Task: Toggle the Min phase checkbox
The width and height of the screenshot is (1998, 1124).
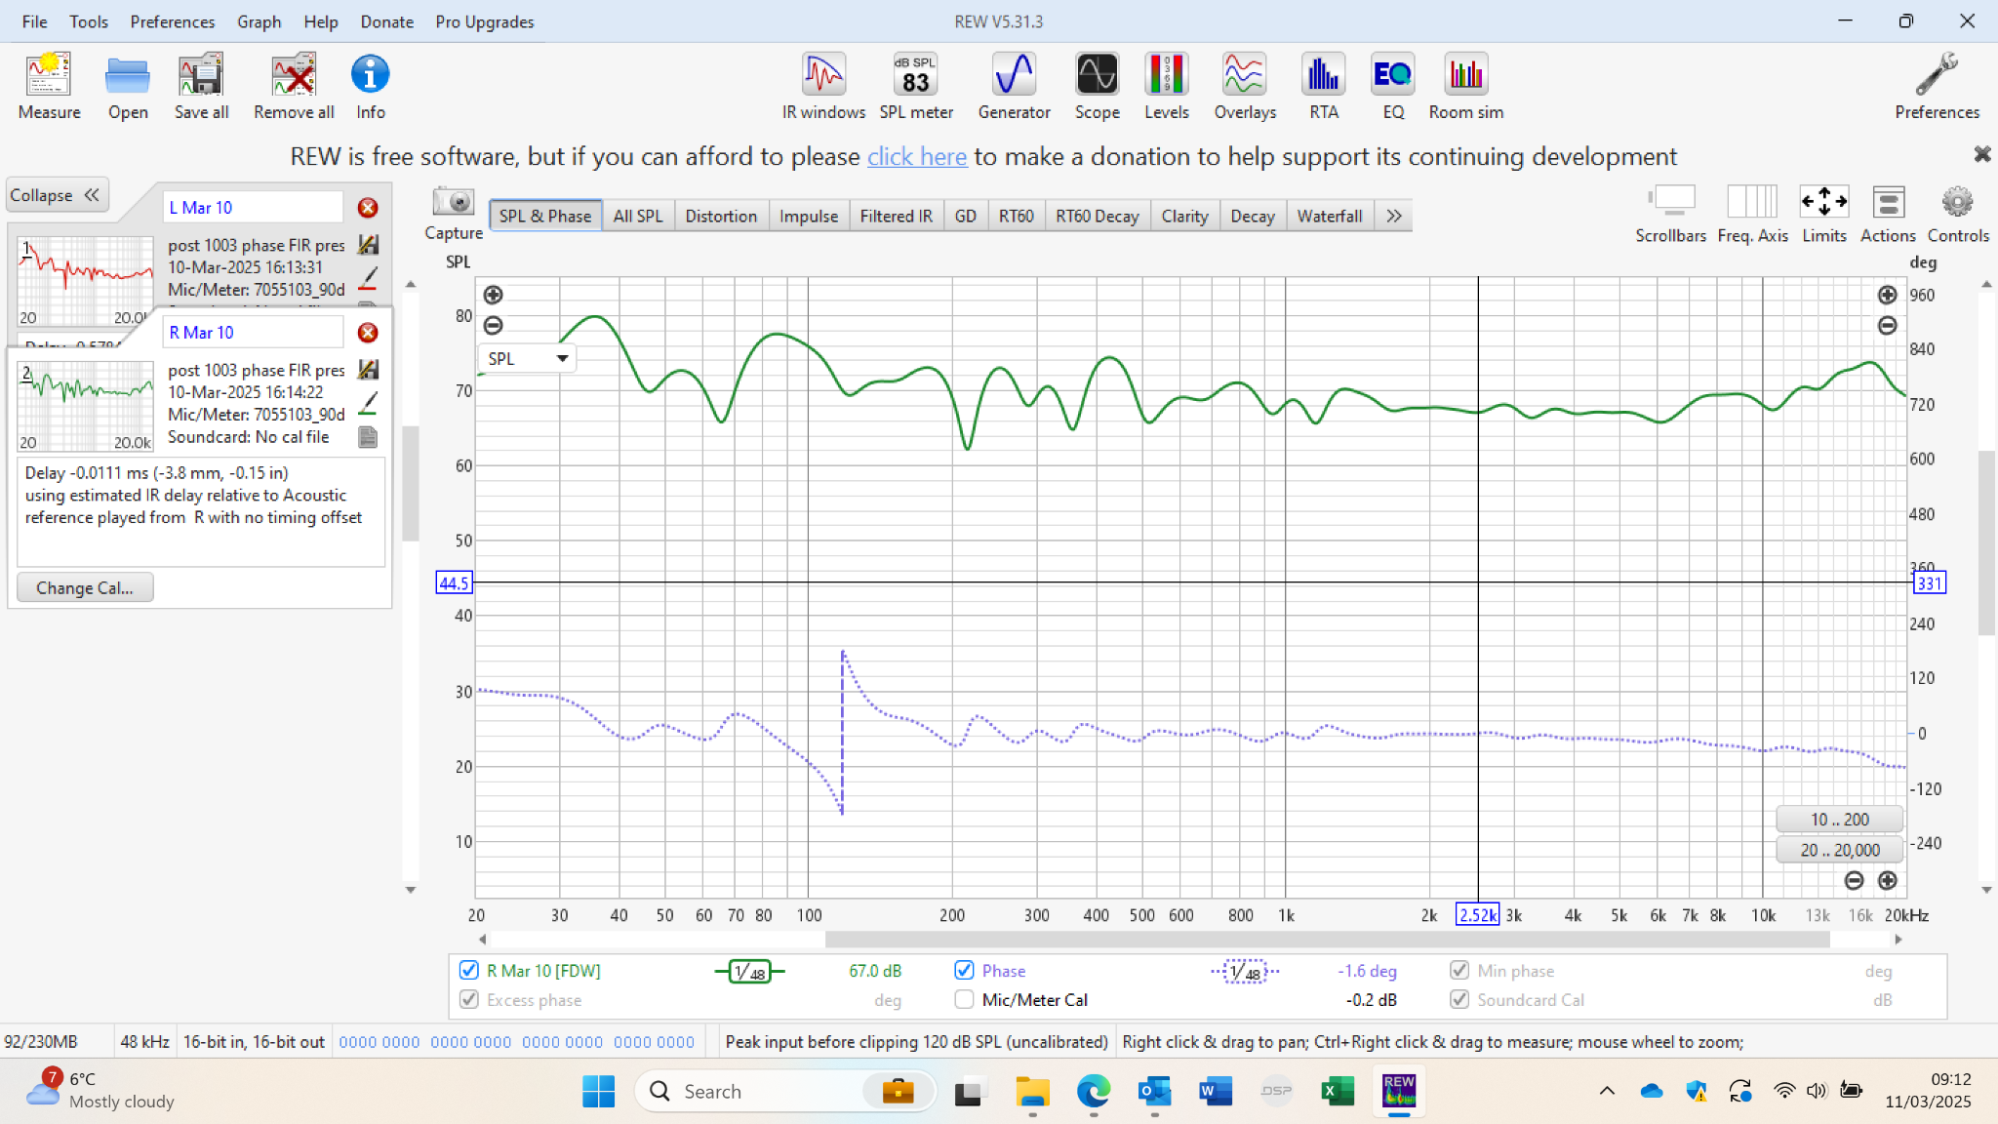Action: pyautogui.click(x=1459, y=970)
